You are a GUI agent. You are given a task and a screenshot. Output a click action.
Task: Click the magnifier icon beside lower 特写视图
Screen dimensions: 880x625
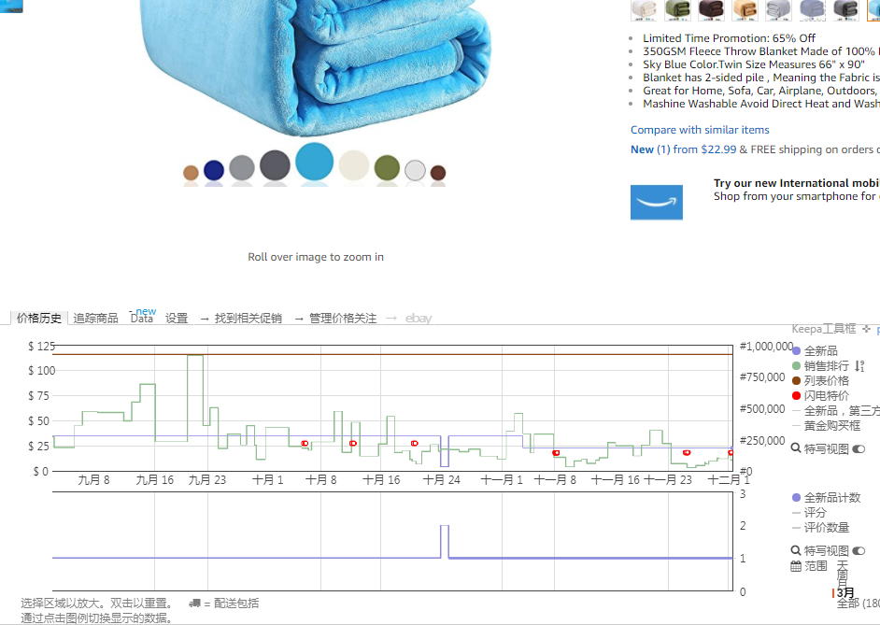coord(796,550)
